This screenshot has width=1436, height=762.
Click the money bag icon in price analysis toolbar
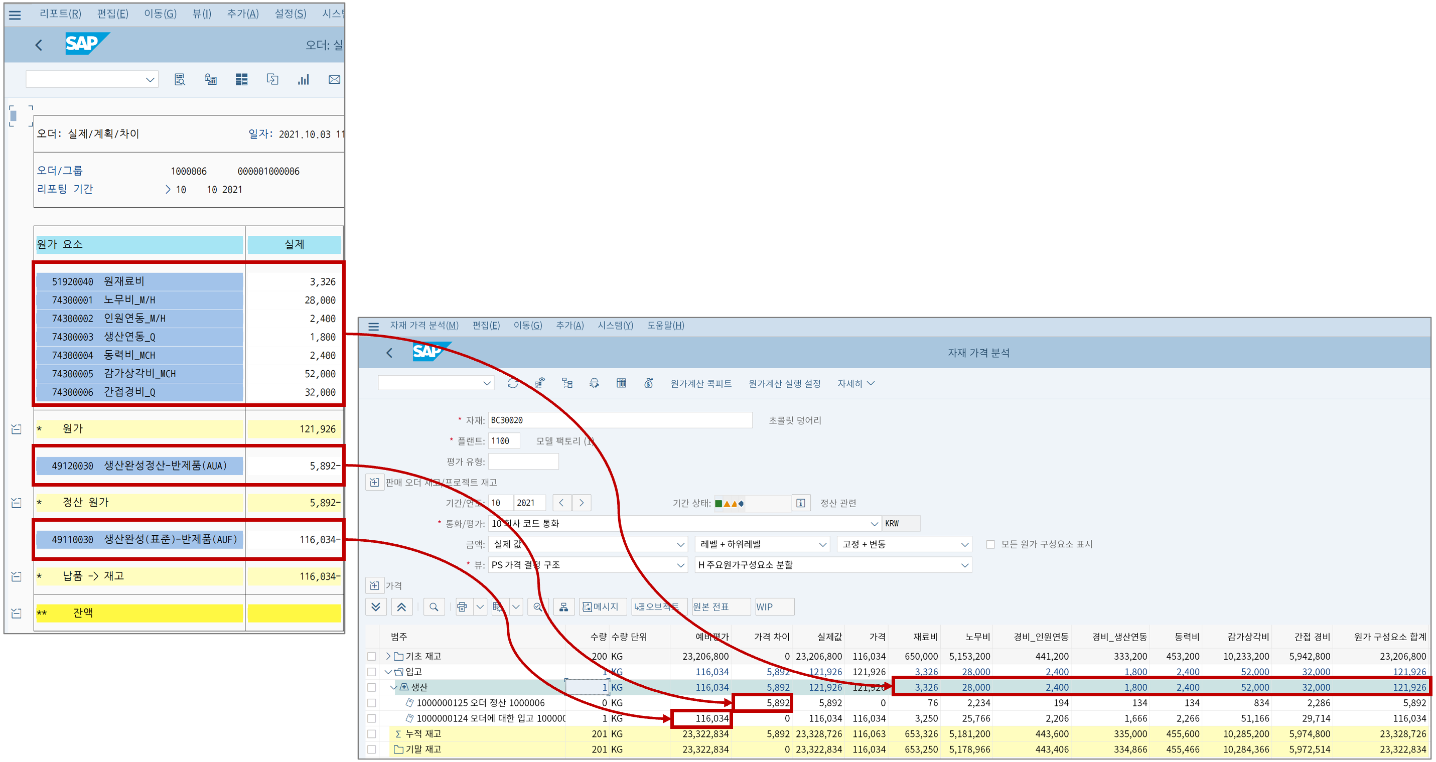point(648,383)
